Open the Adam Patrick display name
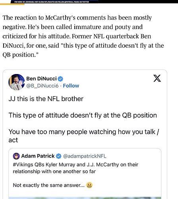178x199 pixels. click(x=38, y=156)
